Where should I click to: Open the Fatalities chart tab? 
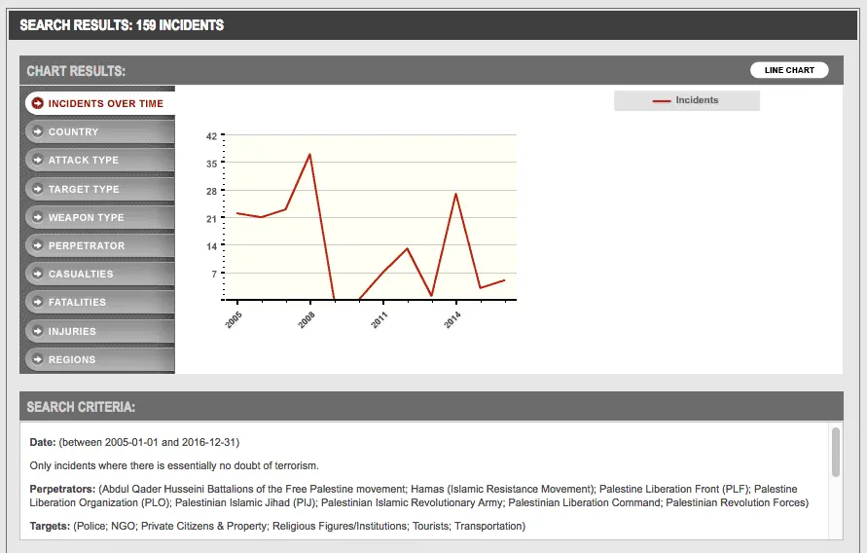(100, 302)
